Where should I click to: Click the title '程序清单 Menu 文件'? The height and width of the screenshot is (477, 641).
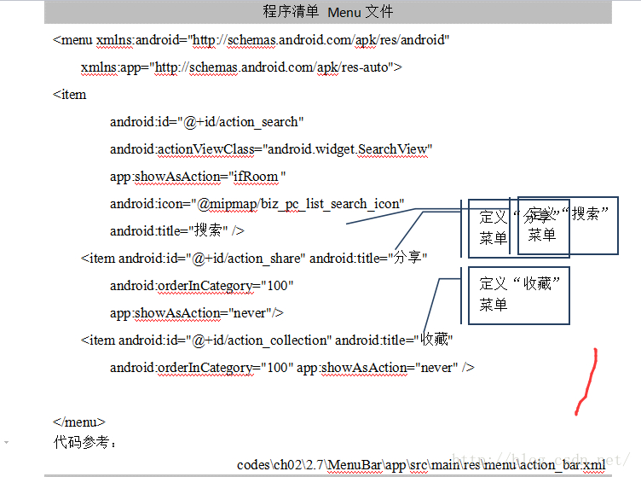[x=328, y=11]
